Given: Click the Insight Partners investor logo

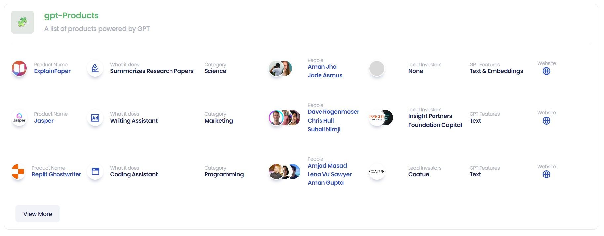Looking at the screenshot, I should (376, 118).
